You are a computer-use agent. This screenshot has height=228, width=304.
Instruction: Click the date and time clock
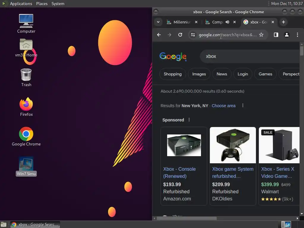click(x=287, y=4)
